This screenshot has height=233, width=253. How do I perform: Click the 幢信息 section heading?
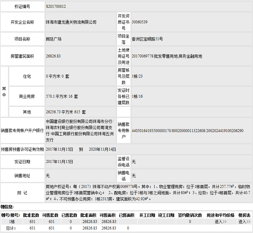tap(7, 207)
